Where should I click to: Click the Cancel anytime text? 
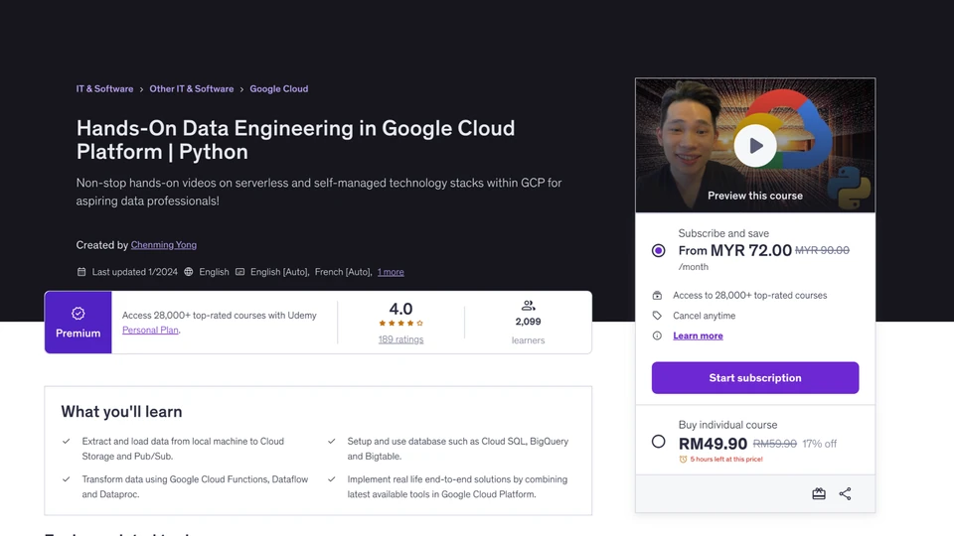click(x=704, y=316)
